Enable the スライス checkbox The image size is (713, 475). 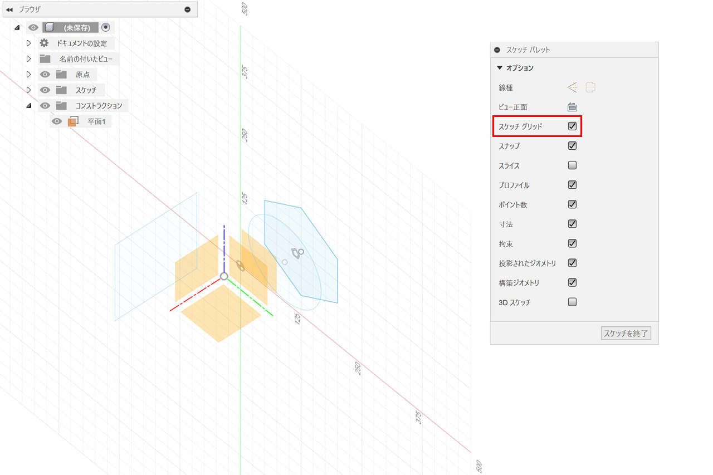coord(572,165)
